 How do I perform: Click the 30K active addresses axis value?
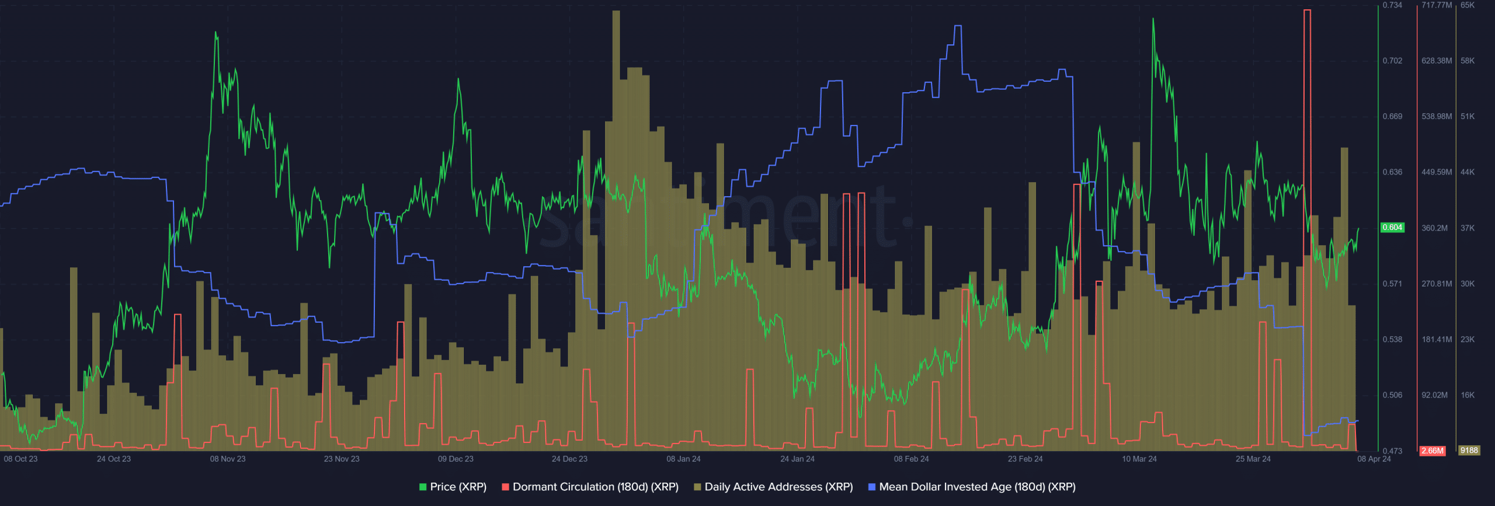pos(1468,284)
